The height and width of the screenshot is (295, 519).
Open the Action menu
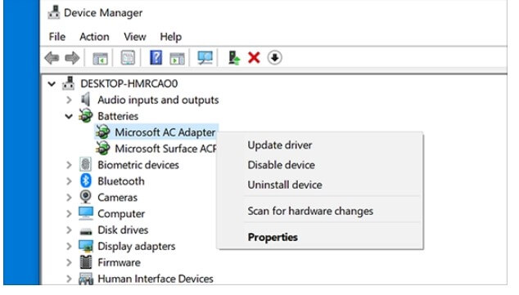coord(94,36)
